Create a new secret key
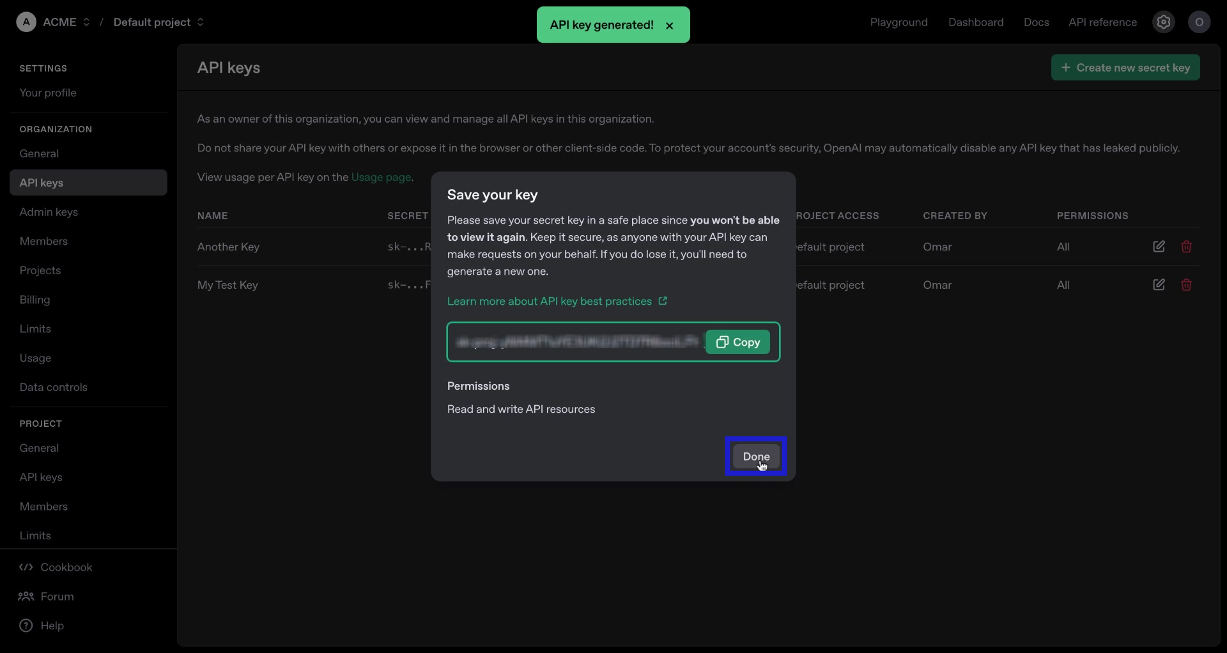 coord(1125,67)
